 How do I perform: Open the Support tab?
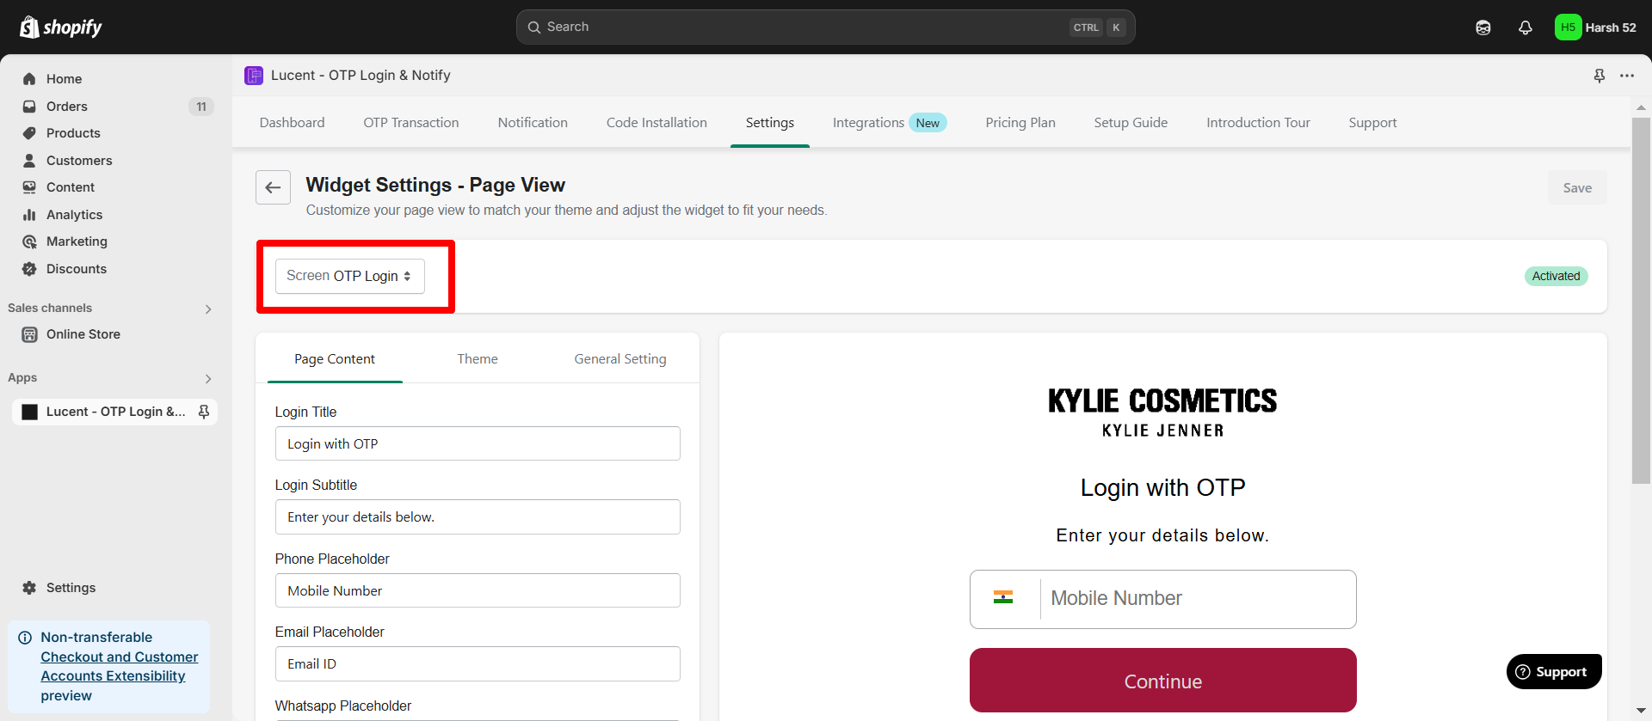point(1372,123)
